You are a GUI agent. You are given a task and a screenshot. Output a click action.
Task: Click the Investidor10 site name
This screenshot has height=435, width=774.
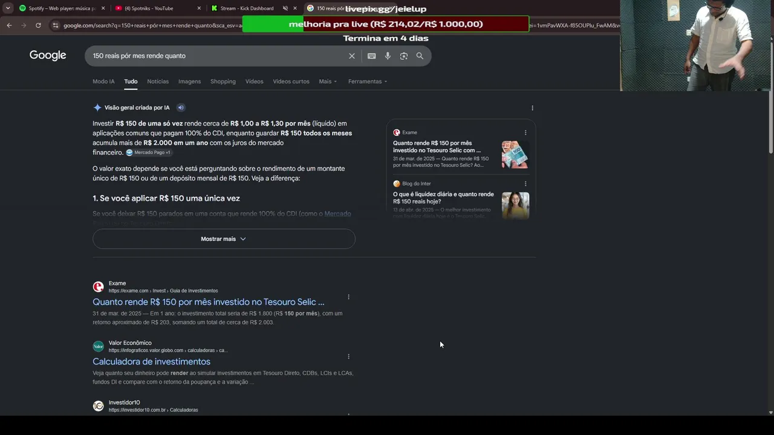tap(124, 402)
